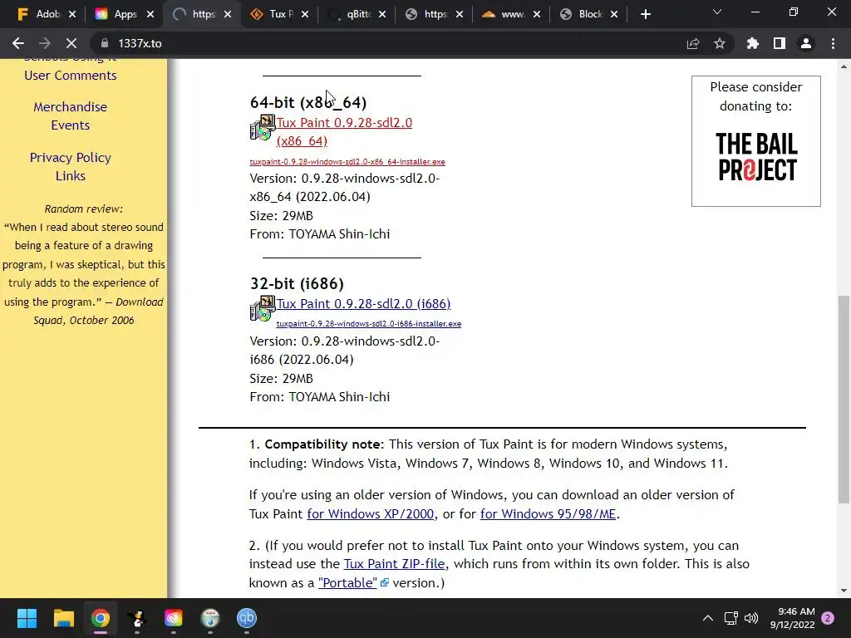Bookmark this page with star icon
Image resolution: width=851 pixels, height=638 pixels.
(720, 43)
